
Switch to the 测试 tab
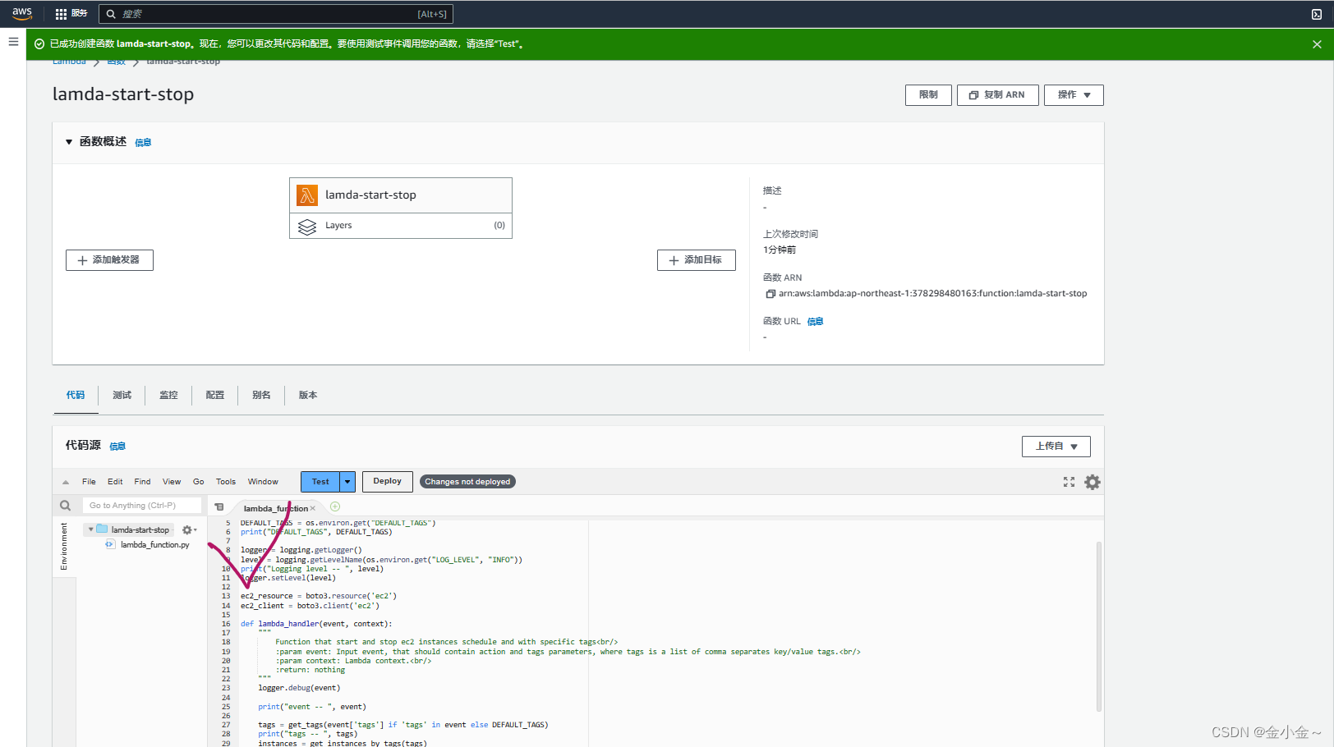(x=122, y=396)
